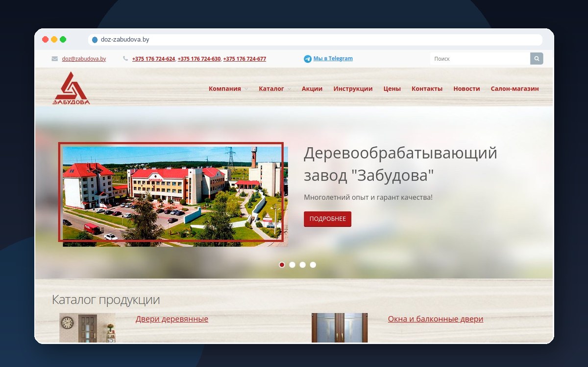Go to the Акции page
This screenshot has height=367, width=588.
pos(312,89)
